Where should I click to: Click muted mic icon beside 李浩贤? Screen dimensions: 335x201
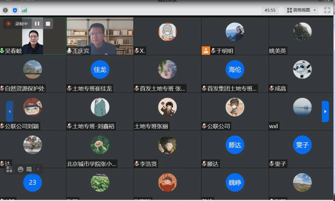click(x=137, y=164)
